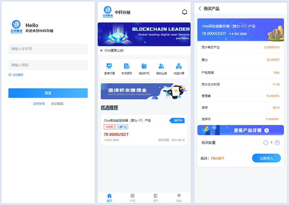
Task: Click the 登录 login button
Action: [x=48, y=93]
